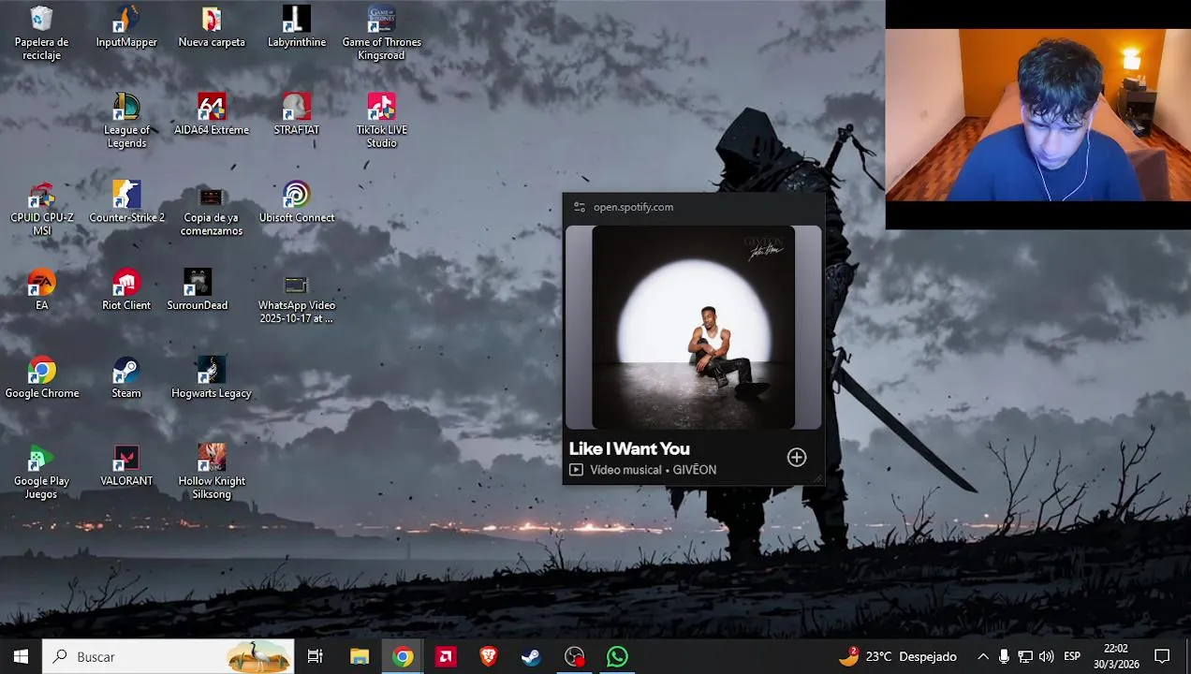Screen dimensions: 1191x674
Task: Select the VALORANT desktop icon
Action: tap(126, 466)
